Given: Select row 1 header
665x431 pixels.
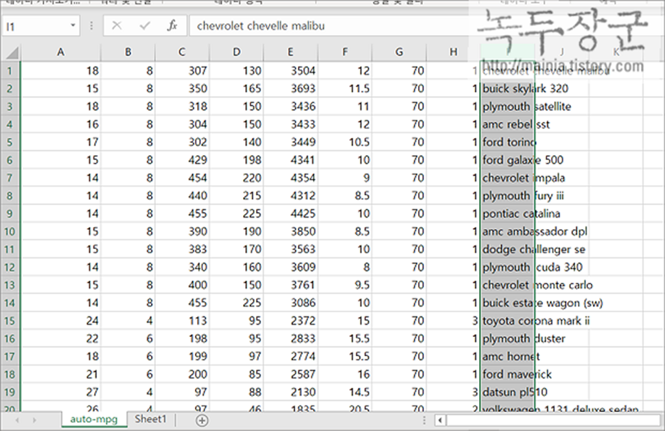Looking at the screenshot, I should pyautogui.click(x=10, y=71).
